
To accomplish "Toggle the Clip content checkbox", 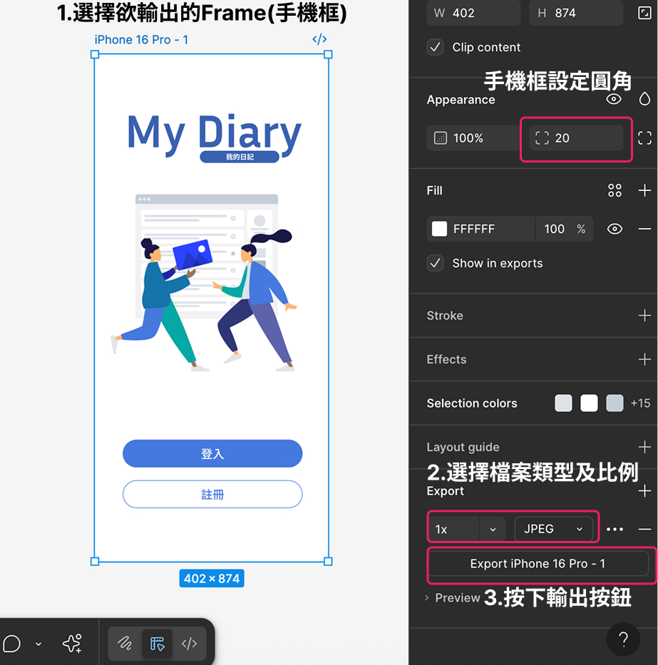I will pos(436,48).
